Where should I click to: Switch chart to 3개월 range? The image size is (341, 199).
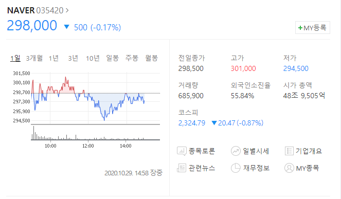coord(34,58)
